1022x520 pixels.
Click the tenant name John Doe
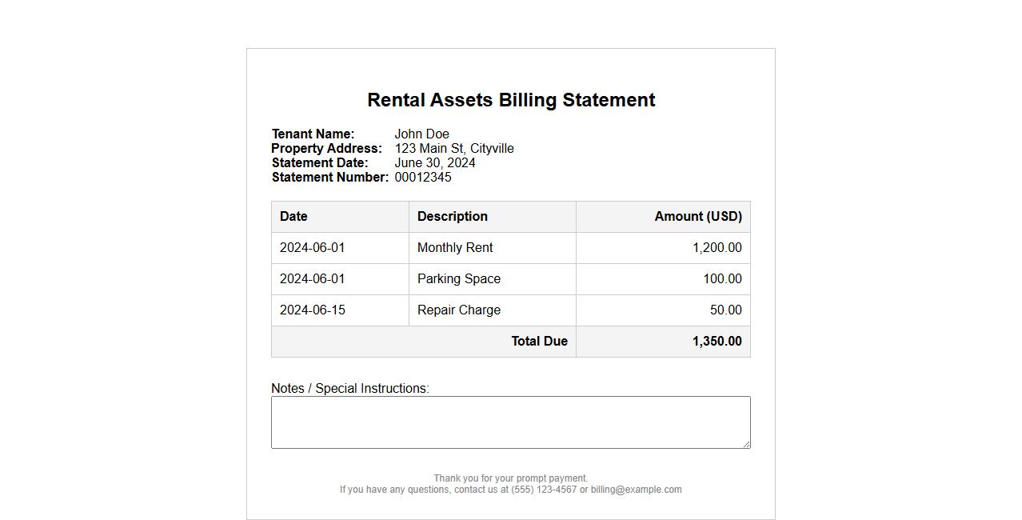point(421,134)
